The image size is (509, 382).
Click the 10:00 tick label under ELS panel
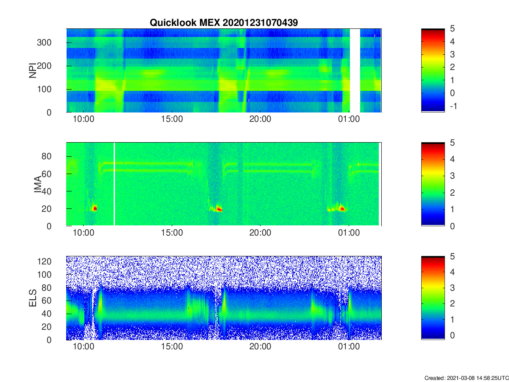[x=84, y=347]
